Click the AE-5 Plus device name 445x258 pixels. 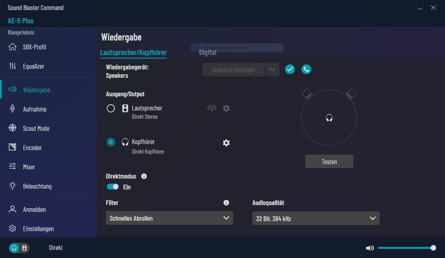(20, 20)
